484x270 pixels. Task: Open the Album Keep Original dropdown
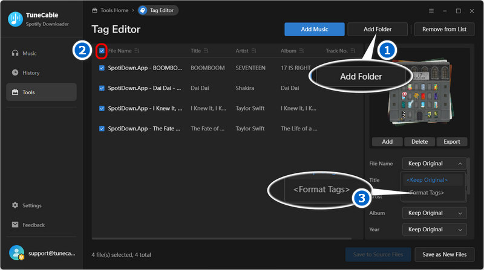(434, 213)
